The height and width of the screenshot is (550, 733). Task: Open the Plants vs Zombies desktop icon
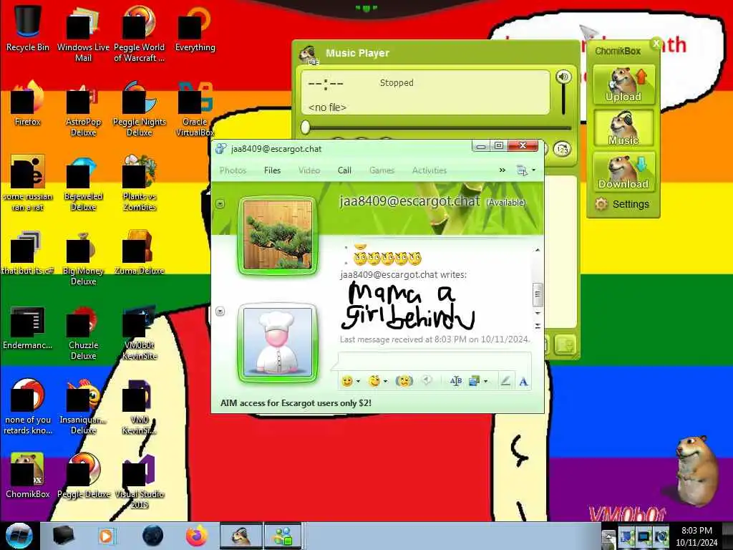140,183
